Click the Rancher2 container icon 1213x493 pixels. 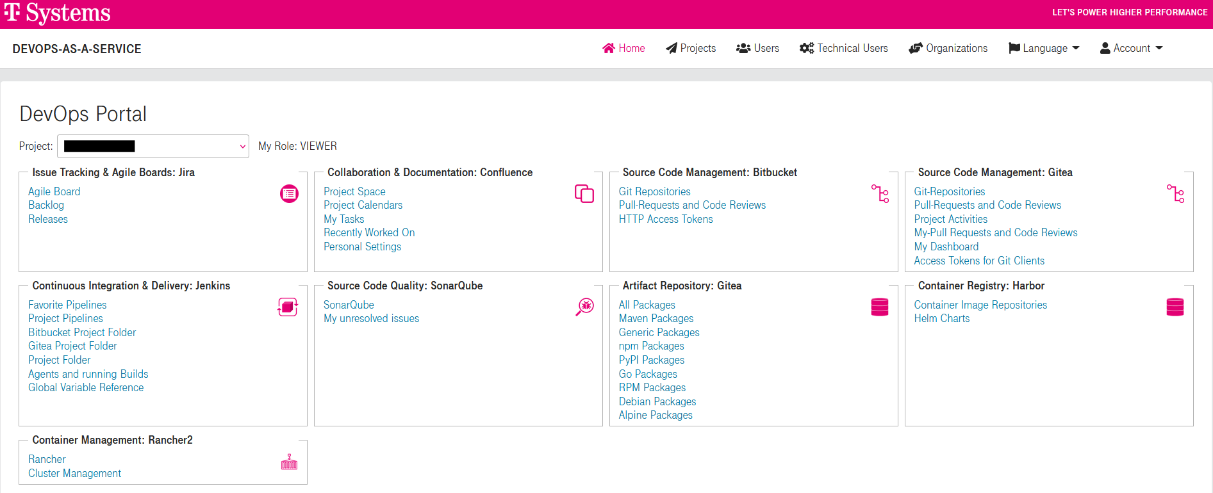click(x=289, y=462)
